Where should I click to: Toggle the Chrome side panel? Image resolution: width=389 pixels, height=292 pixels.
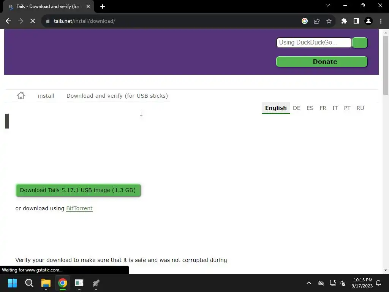(x=356, y=21)
